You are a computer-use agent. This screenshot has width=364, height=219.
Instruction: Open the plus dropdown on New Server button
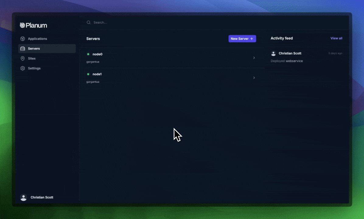point(252,39)
